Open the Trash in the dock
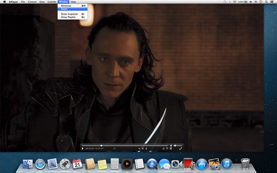 pos(245,164)
